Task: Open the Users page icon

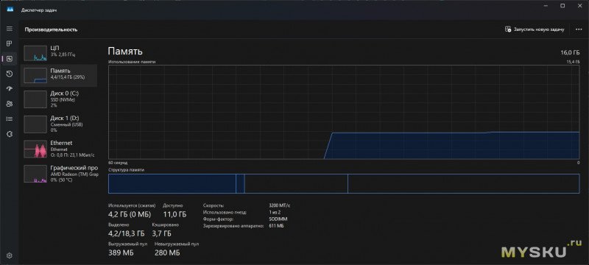Action: pos(10,104)
